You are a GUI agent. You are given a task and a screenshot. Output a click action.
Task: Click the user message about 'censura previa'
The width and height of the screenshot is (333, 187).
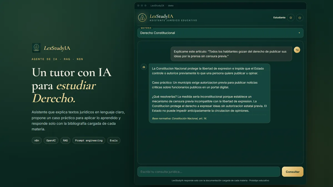coord(231,54)
